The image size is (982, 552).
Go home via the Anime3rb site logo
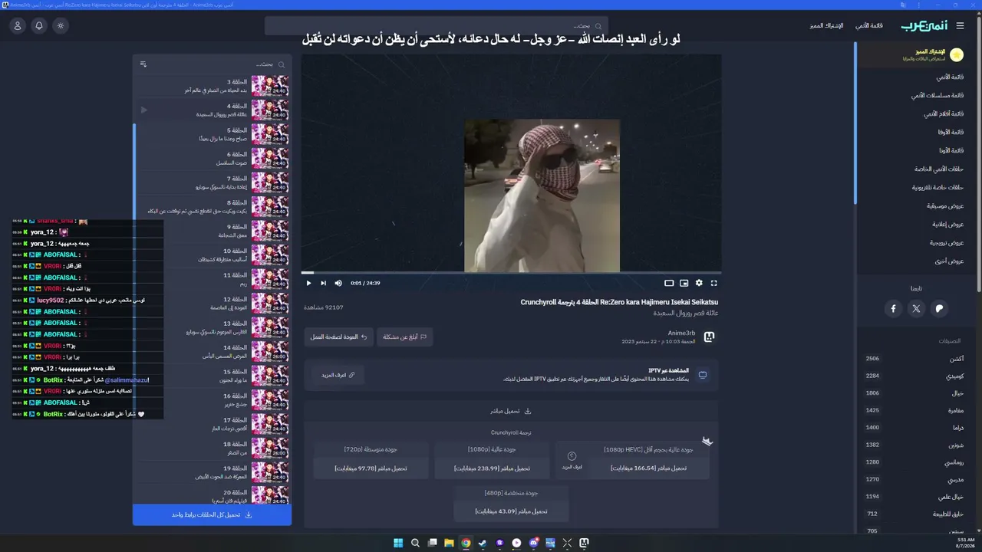tap(924, 25)
